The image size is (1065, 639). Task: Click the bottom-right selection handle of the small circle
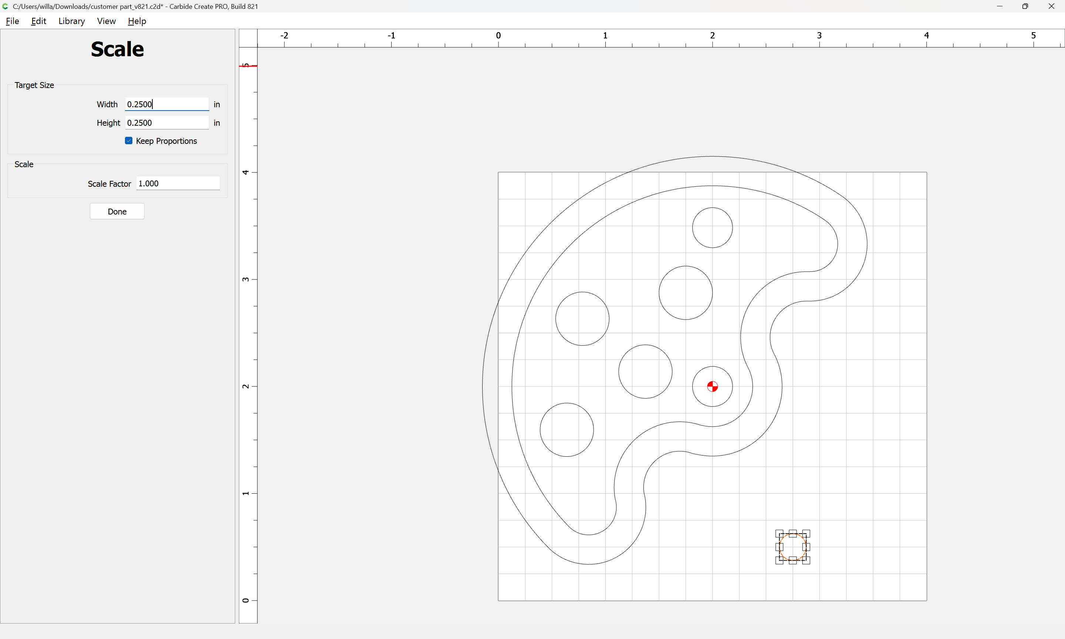(x=806, y=560)
